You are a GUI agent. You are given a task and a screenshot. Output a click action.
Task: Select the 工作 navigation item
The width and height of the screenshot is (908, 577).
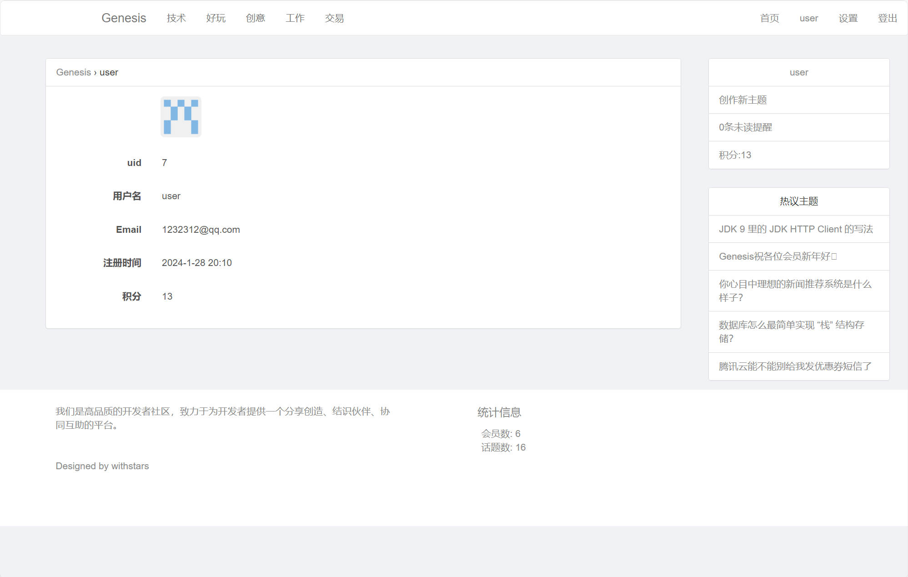tap(295, 18)
